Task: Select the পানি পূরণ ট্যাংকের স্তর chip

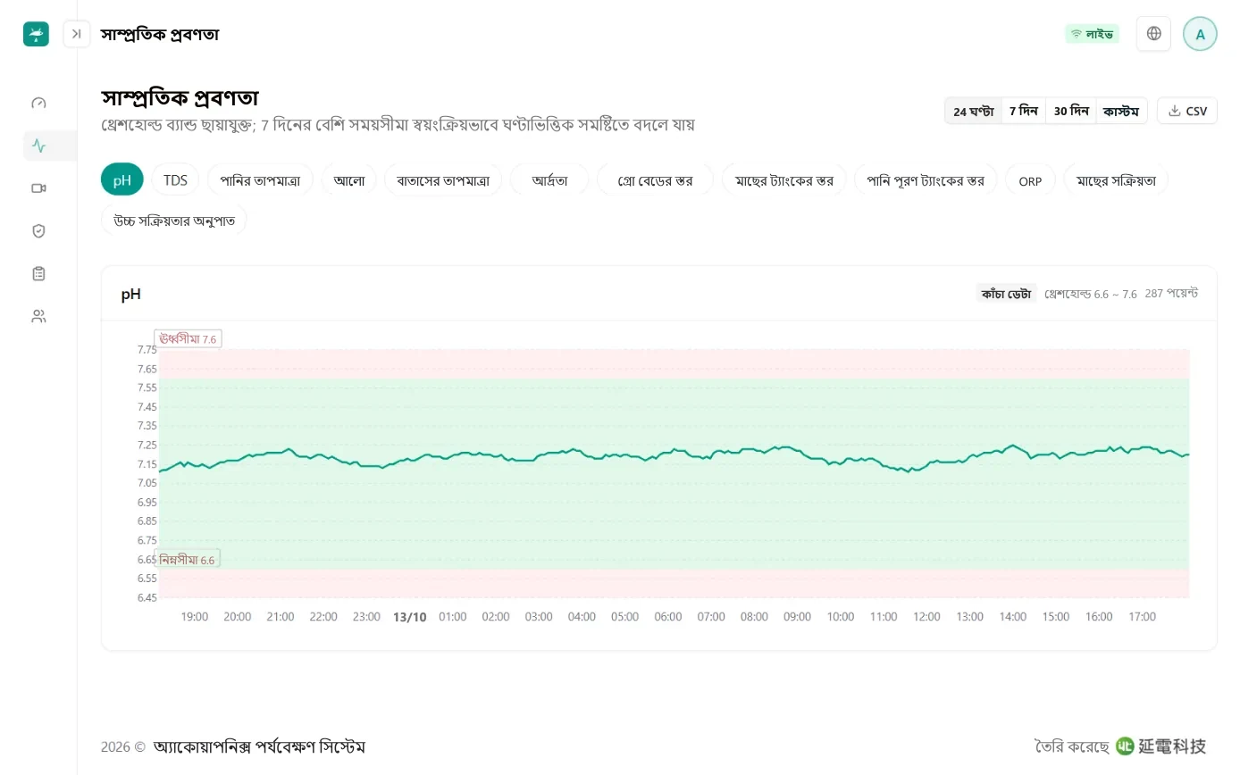Action: point(926,180)
